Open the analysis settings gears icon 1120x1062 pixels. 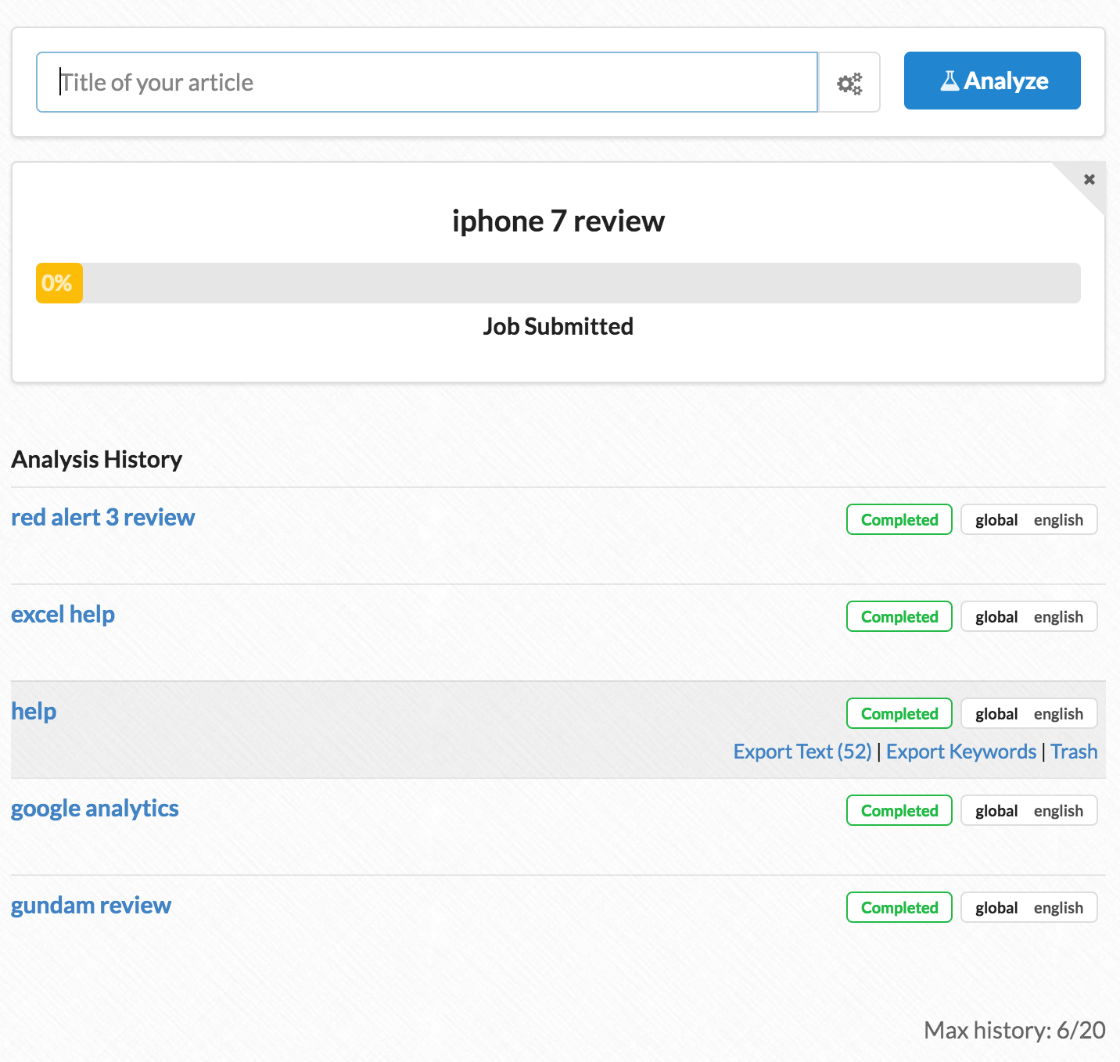(x=849, y=83)
